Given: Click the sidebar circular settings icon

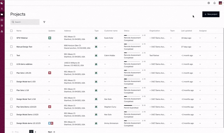Looking at the screenshot, I should tap(2, 26).
